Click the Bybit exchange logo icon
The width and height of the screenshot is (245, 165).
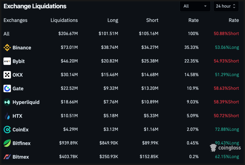click(x=7, y=61)
